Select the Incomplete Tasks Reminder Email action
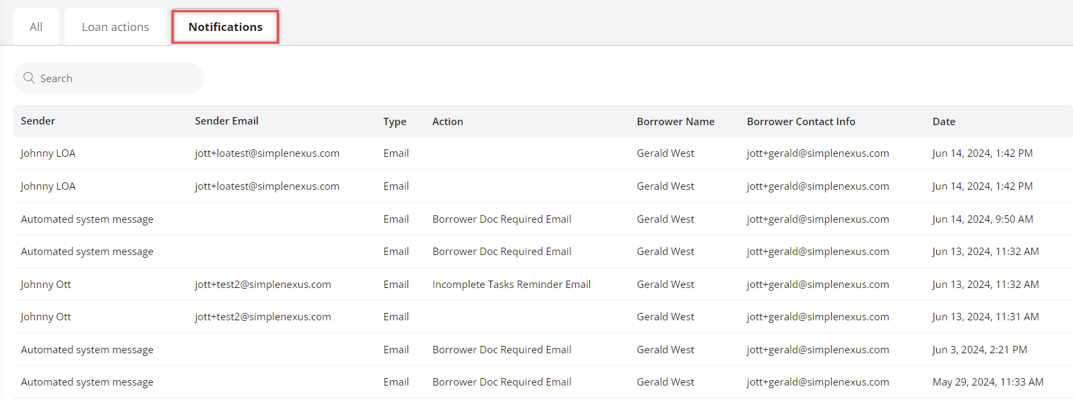The width and height of the screenshot is (1073, 399). coord(511,285)
